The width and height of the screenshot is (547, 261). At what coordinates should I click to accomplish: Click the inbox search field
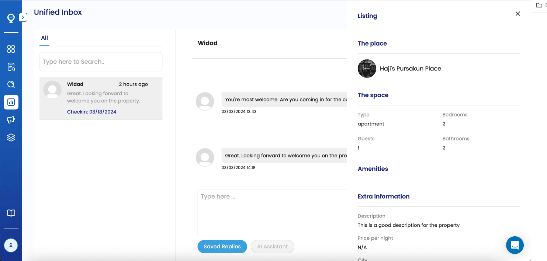(101, 62)
